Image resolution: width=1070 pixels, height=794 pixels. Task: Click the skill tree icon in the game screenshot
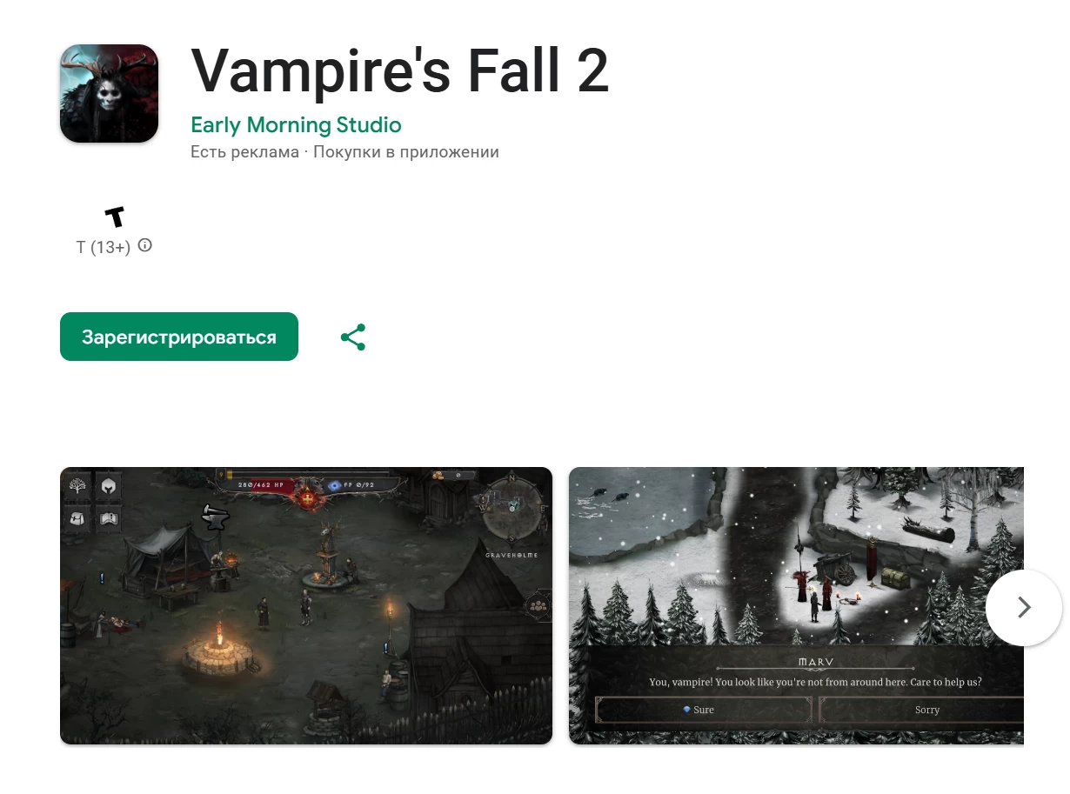pos(77,487)
